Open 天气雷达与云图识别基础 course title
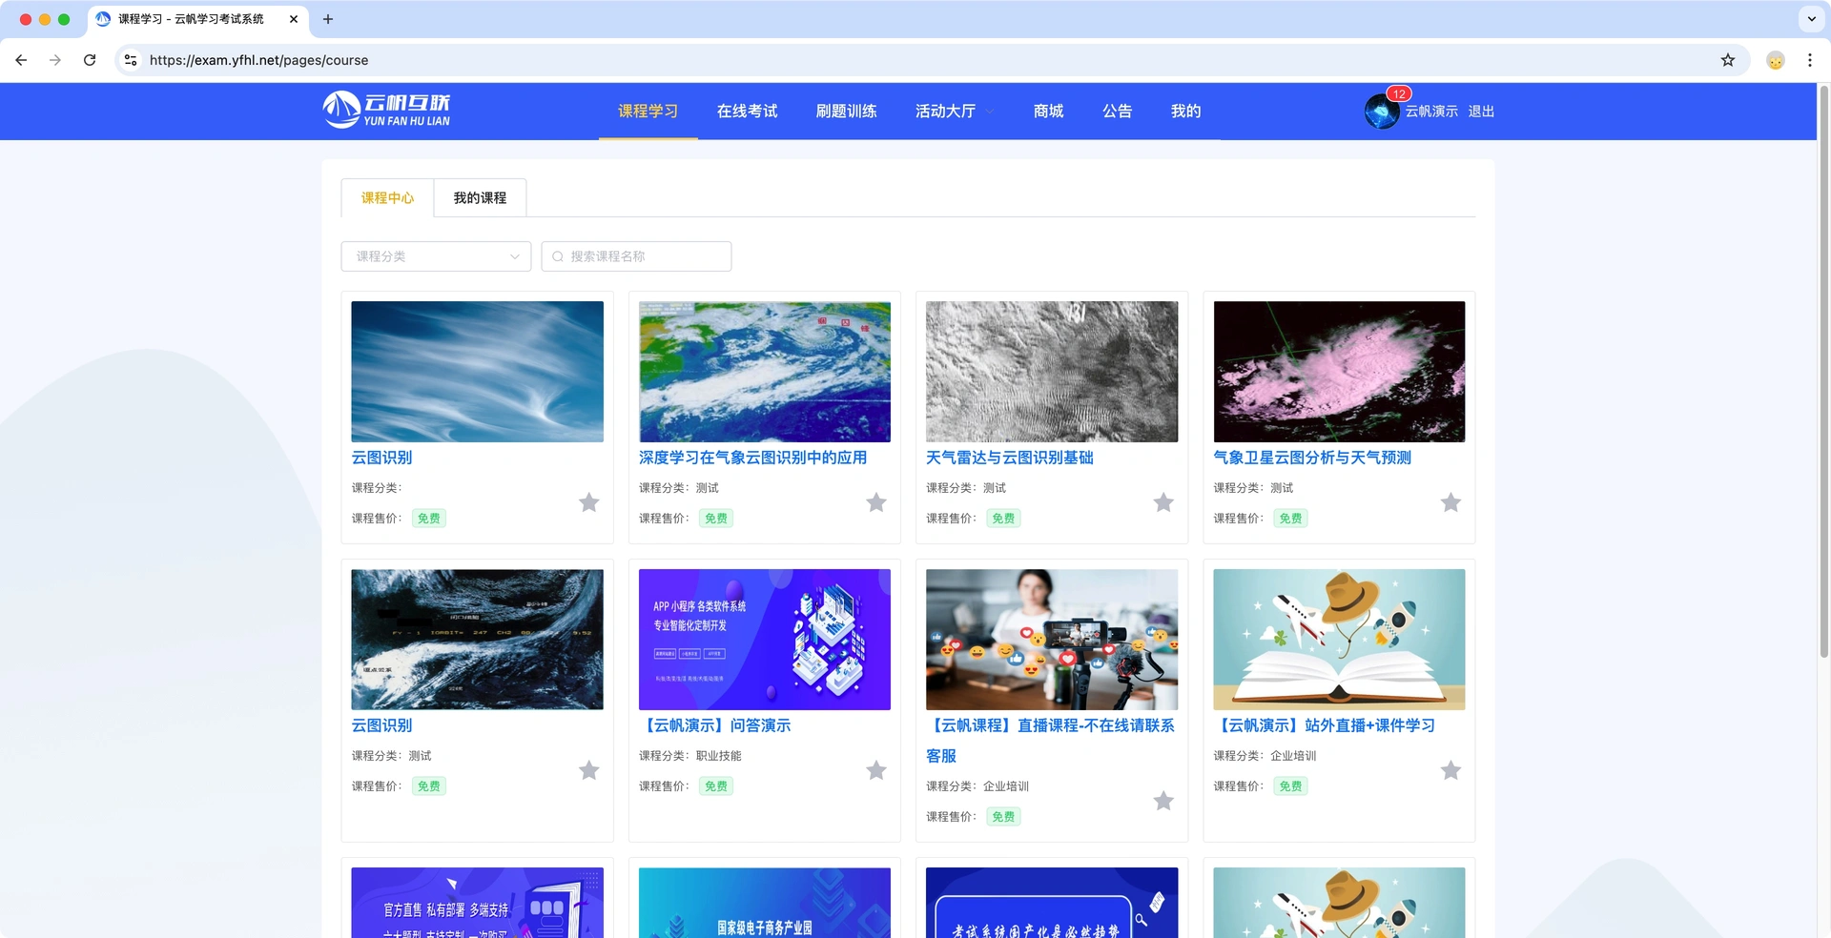1831x938 pixels. pyautogui.click(x=1010, y=458)
